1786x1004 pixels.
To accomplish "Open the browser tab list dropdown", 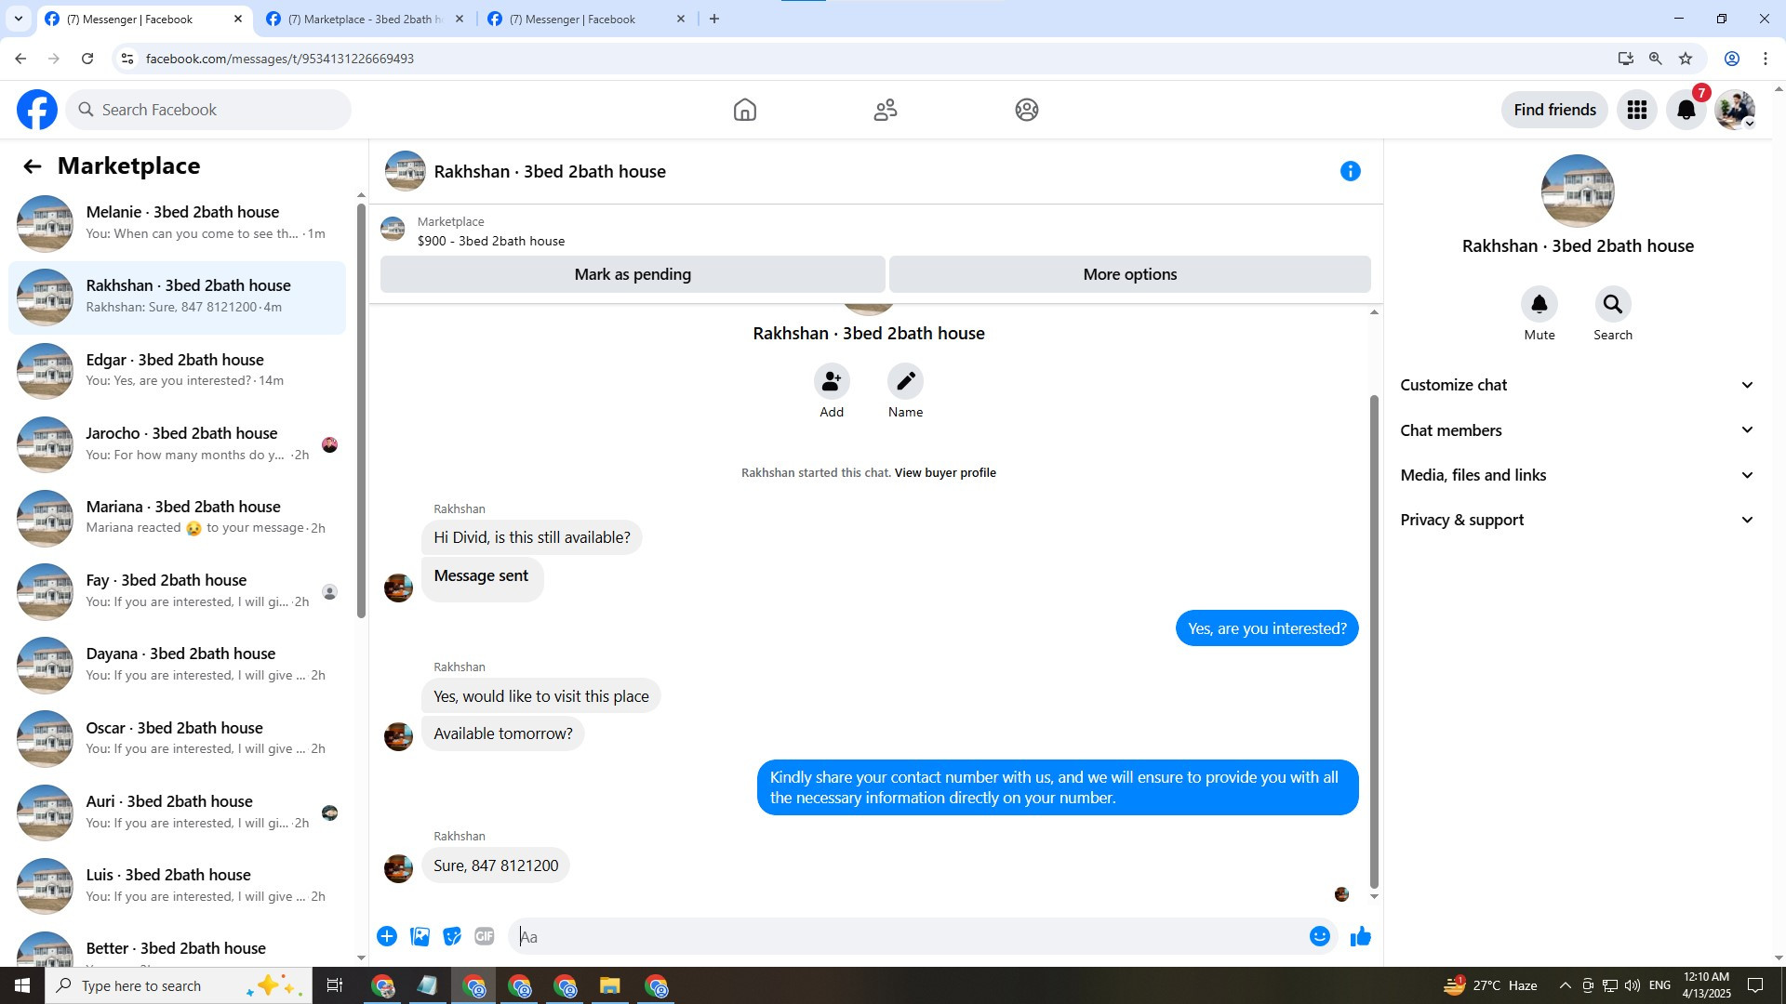I will (x=19, y=19).
